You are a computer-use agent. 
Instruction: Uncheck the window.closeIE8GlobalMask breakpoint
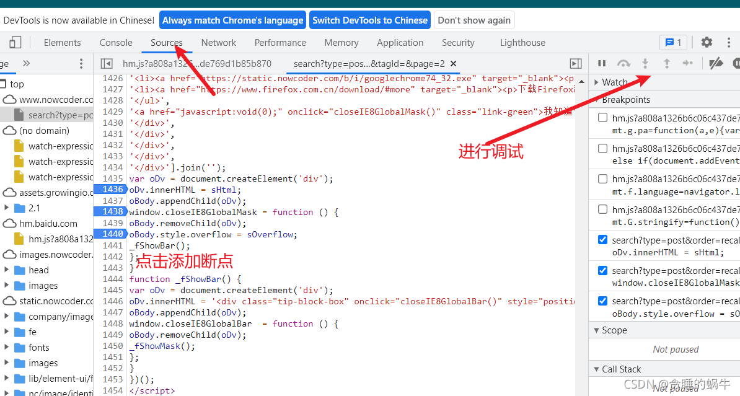tap(602, 270)
